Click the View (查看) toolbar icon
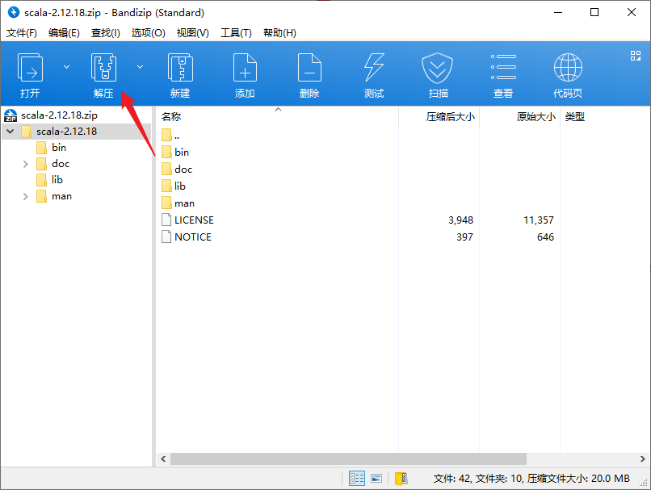The width and height of the screenshot is (651, 490). (503, 75)
